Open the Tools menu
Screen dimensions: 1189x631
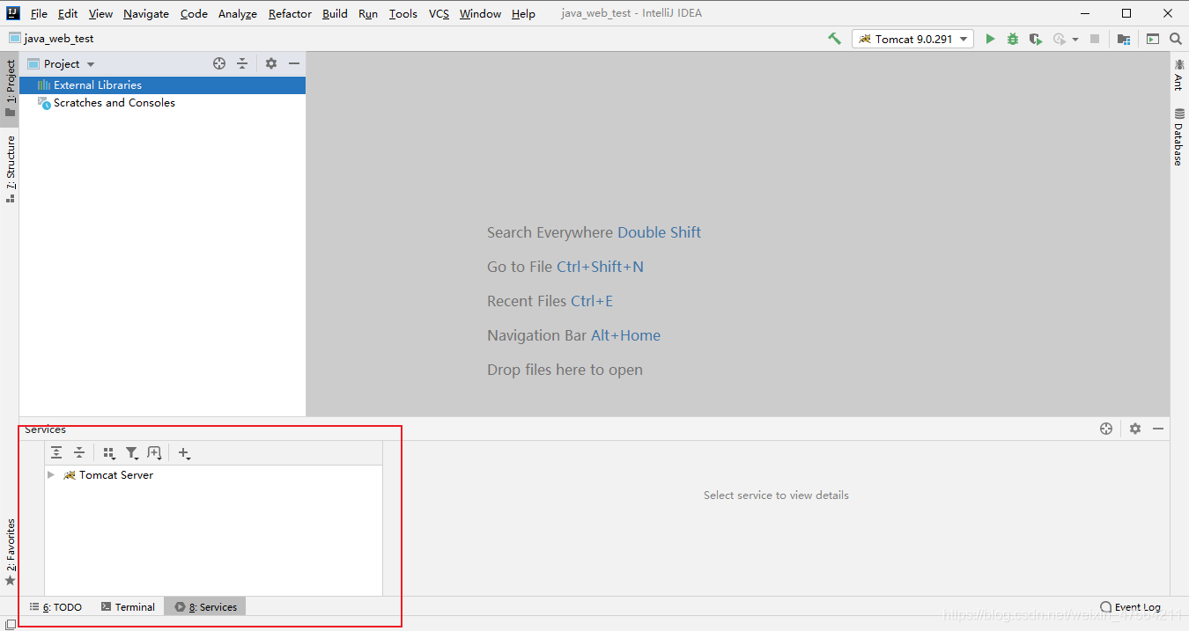403,13
